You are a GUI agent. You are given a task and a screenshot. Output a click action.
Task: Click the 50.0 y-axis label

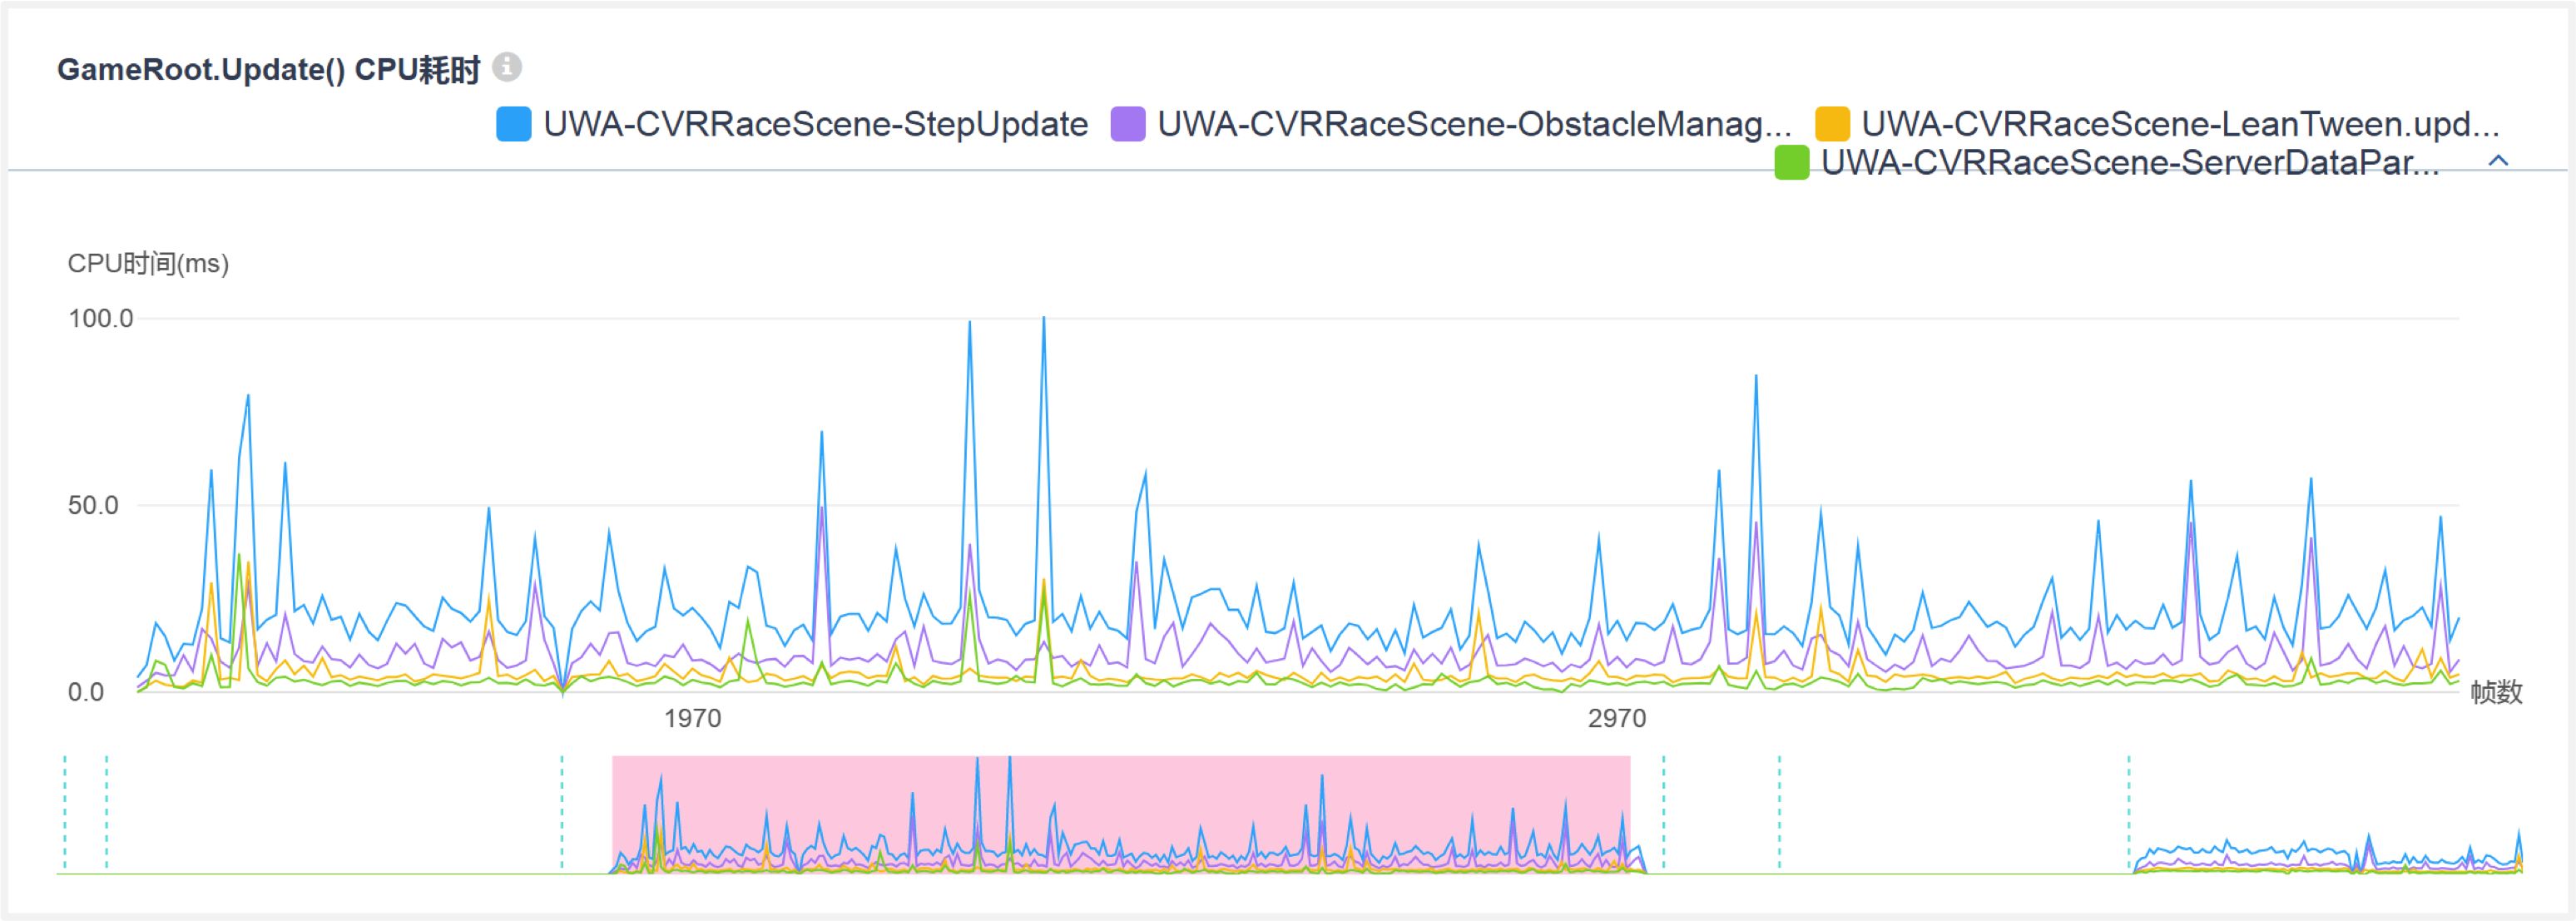tap(93, 506)
